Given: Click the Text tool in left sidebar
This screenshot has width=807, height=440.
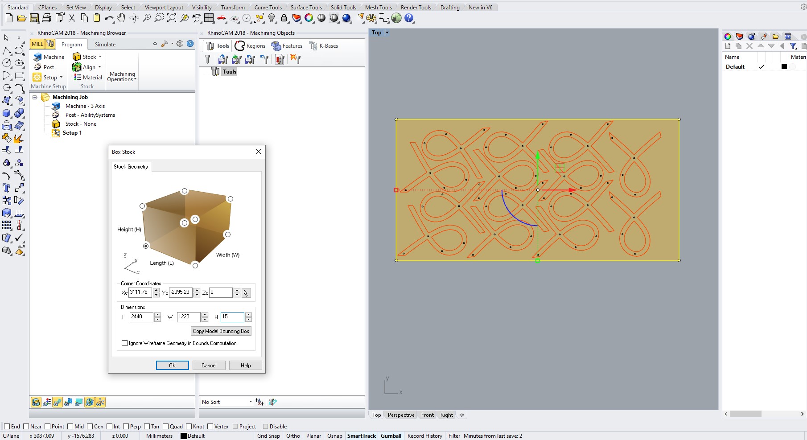Looking at the screenshot, I should tap(7, 188).
